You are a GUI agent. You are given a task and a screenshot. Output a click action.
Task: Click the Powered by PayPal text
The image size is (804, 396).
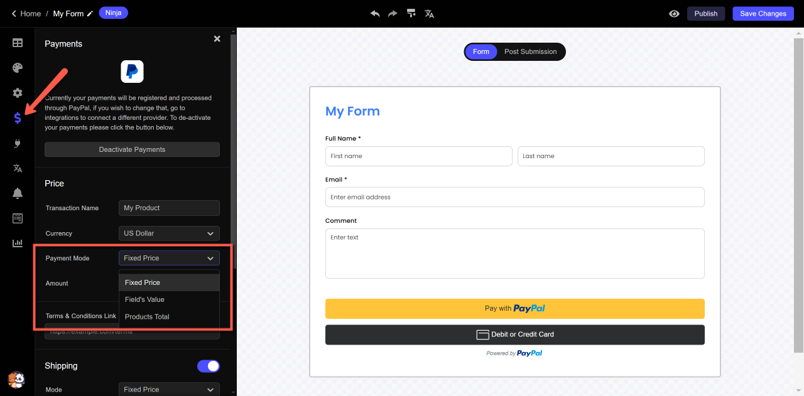pyautogui.click(x=514, y=353)
